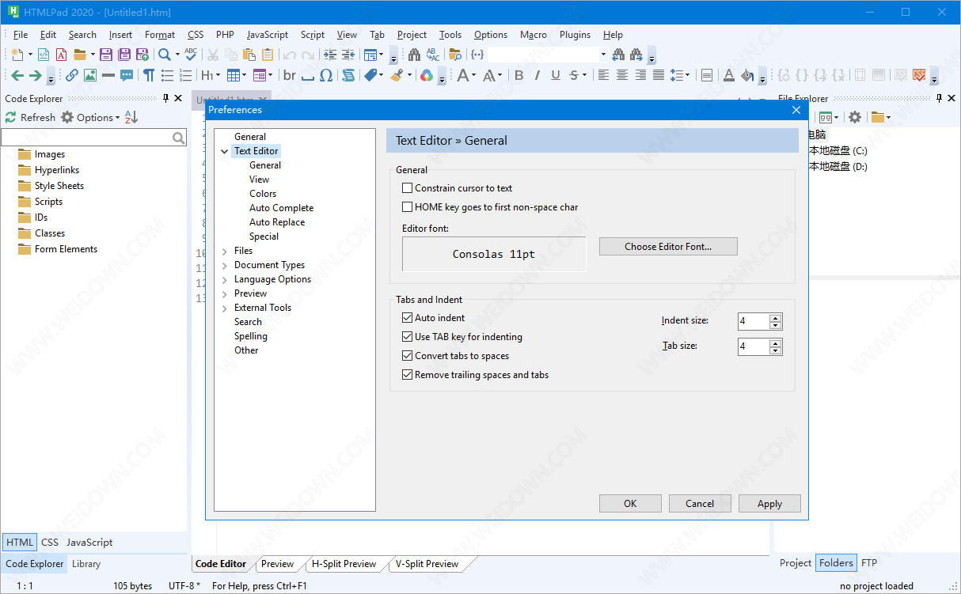Uncheck Remove trailing spaces and tabs

(408, 375)
